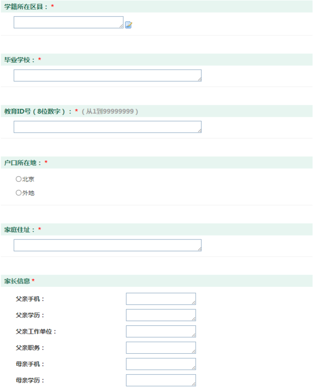Focus the 父亲手机 input box

160,299
